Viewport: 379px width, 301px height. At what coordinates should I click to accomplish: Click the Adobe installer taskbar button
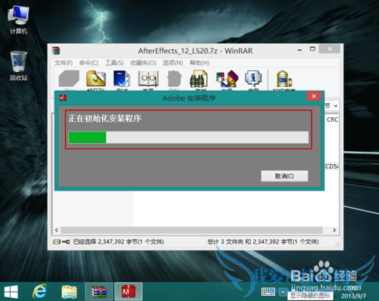[x=129, y=292]
